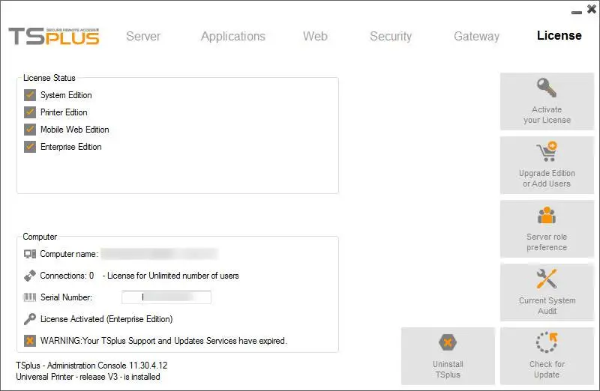Click the shopping cart Upgrade Edition icon

(547, 151)
